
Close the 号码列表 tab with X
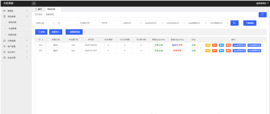57,9
